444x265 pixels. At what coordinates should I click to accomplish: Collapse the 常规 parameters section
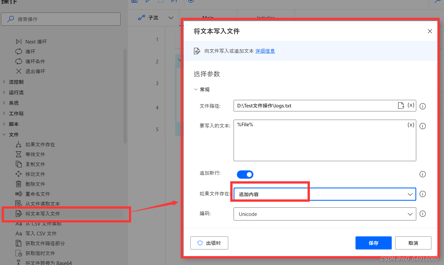[x=196, y=89]
